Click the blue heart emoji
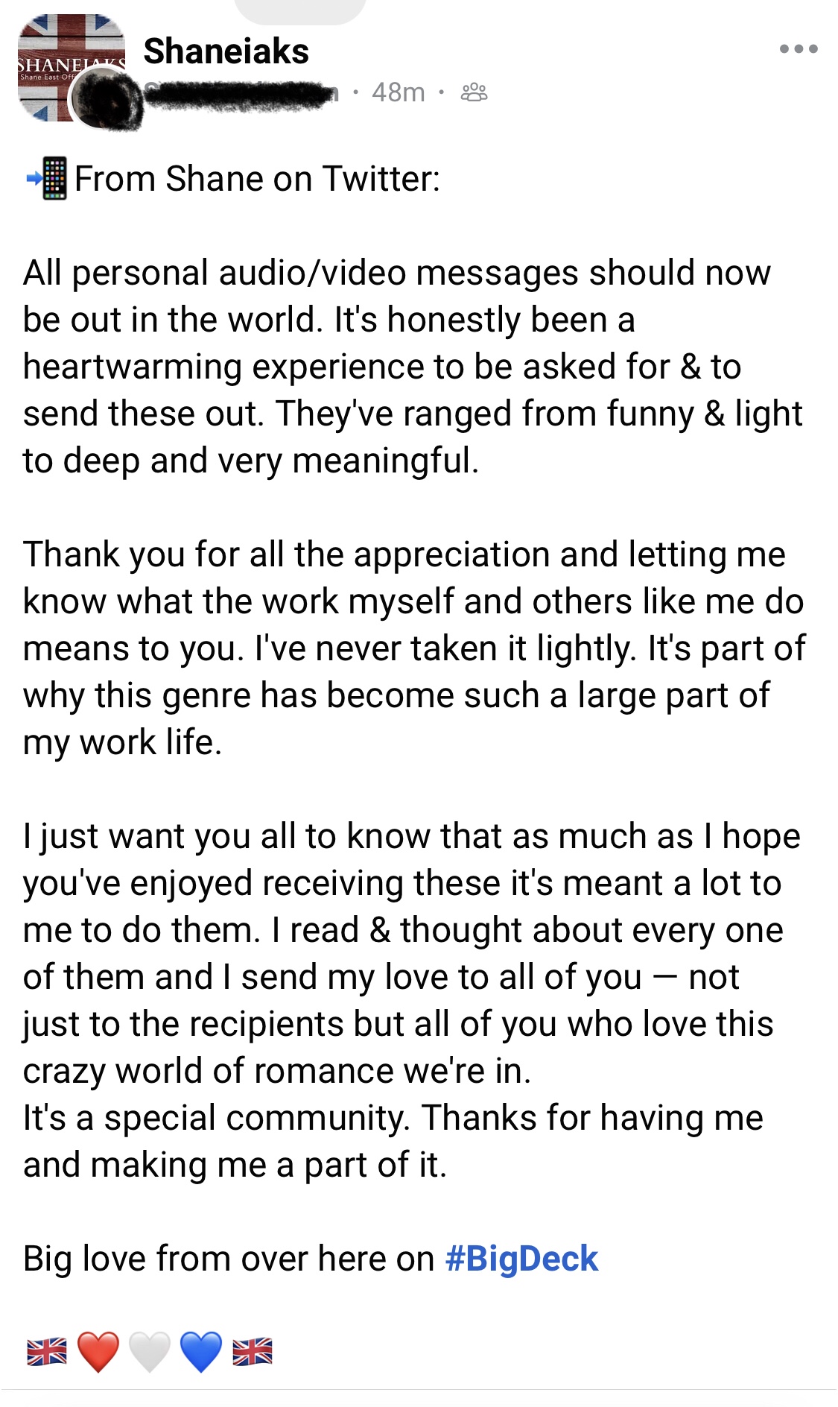The image size is (838, 1407). click(201, 1351)
